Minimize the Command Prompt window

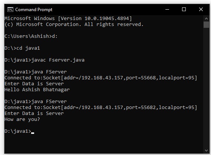pyautogui.click(x=167, y=9)
